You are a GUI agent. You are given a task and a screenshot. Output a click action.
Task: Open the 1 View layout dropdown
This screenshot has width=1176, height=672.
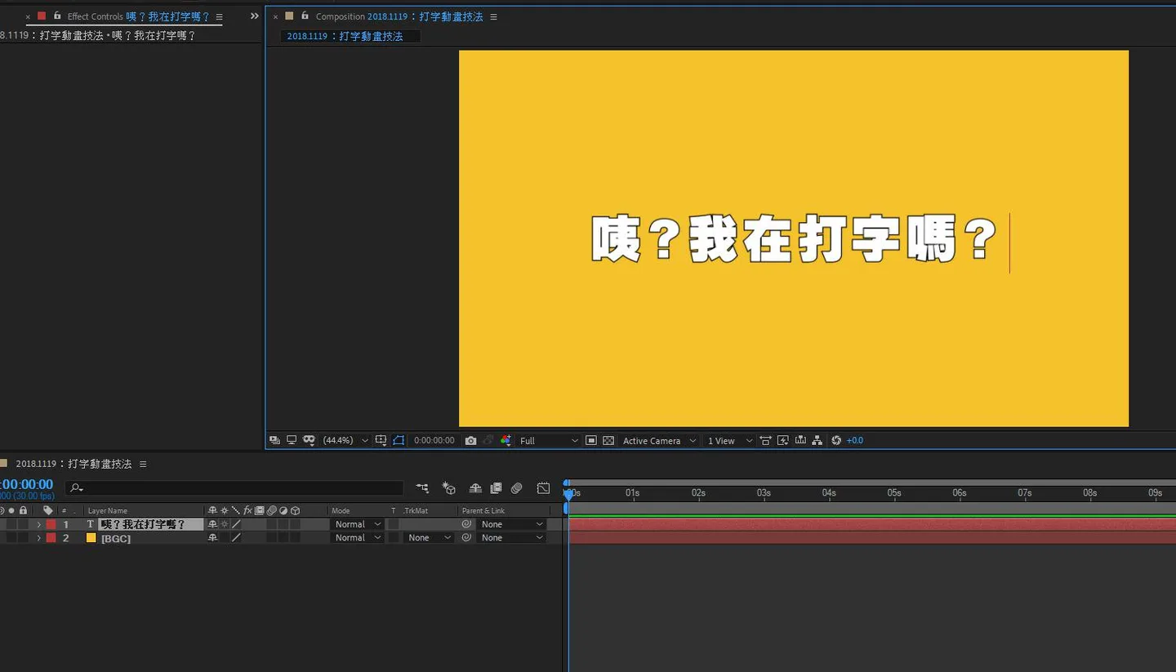click(x=730, y=440)
